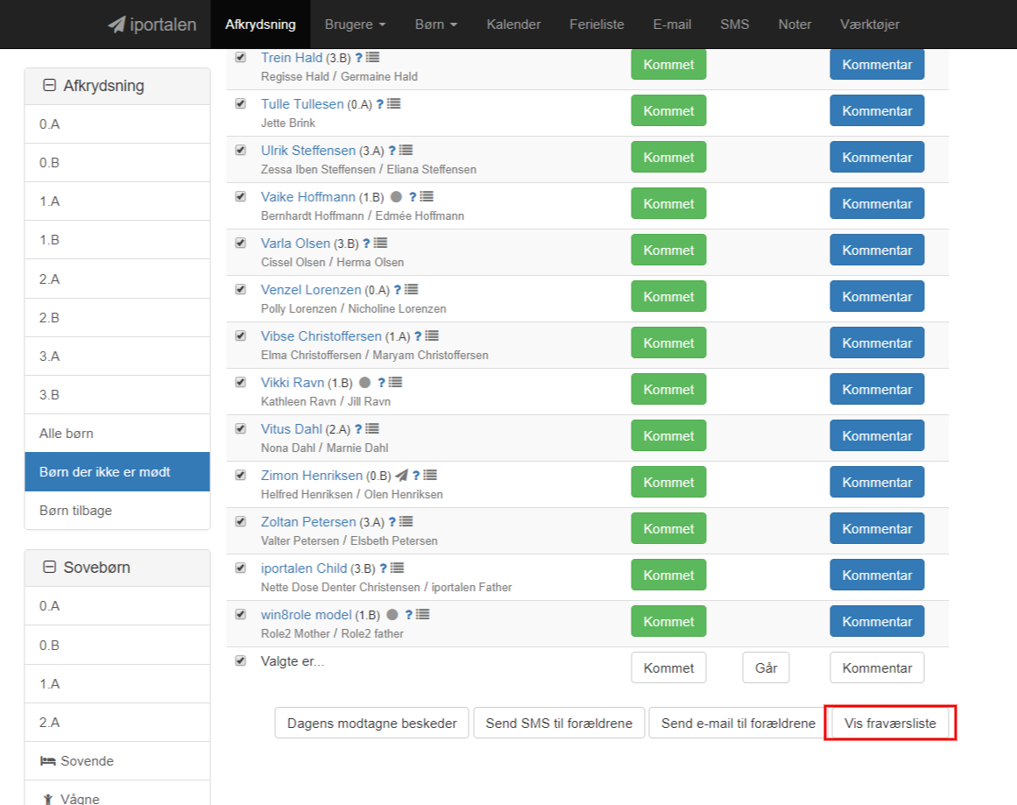Click the bed icon next to Sovende

47,761
